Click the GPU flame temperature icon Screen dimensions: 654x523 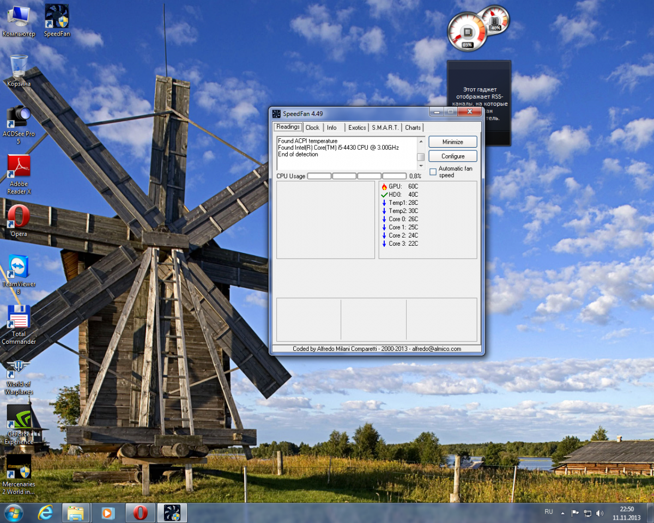coord(384,186)
